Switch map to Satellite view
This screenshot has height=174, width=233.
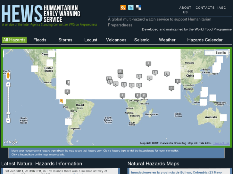[221, 53]
